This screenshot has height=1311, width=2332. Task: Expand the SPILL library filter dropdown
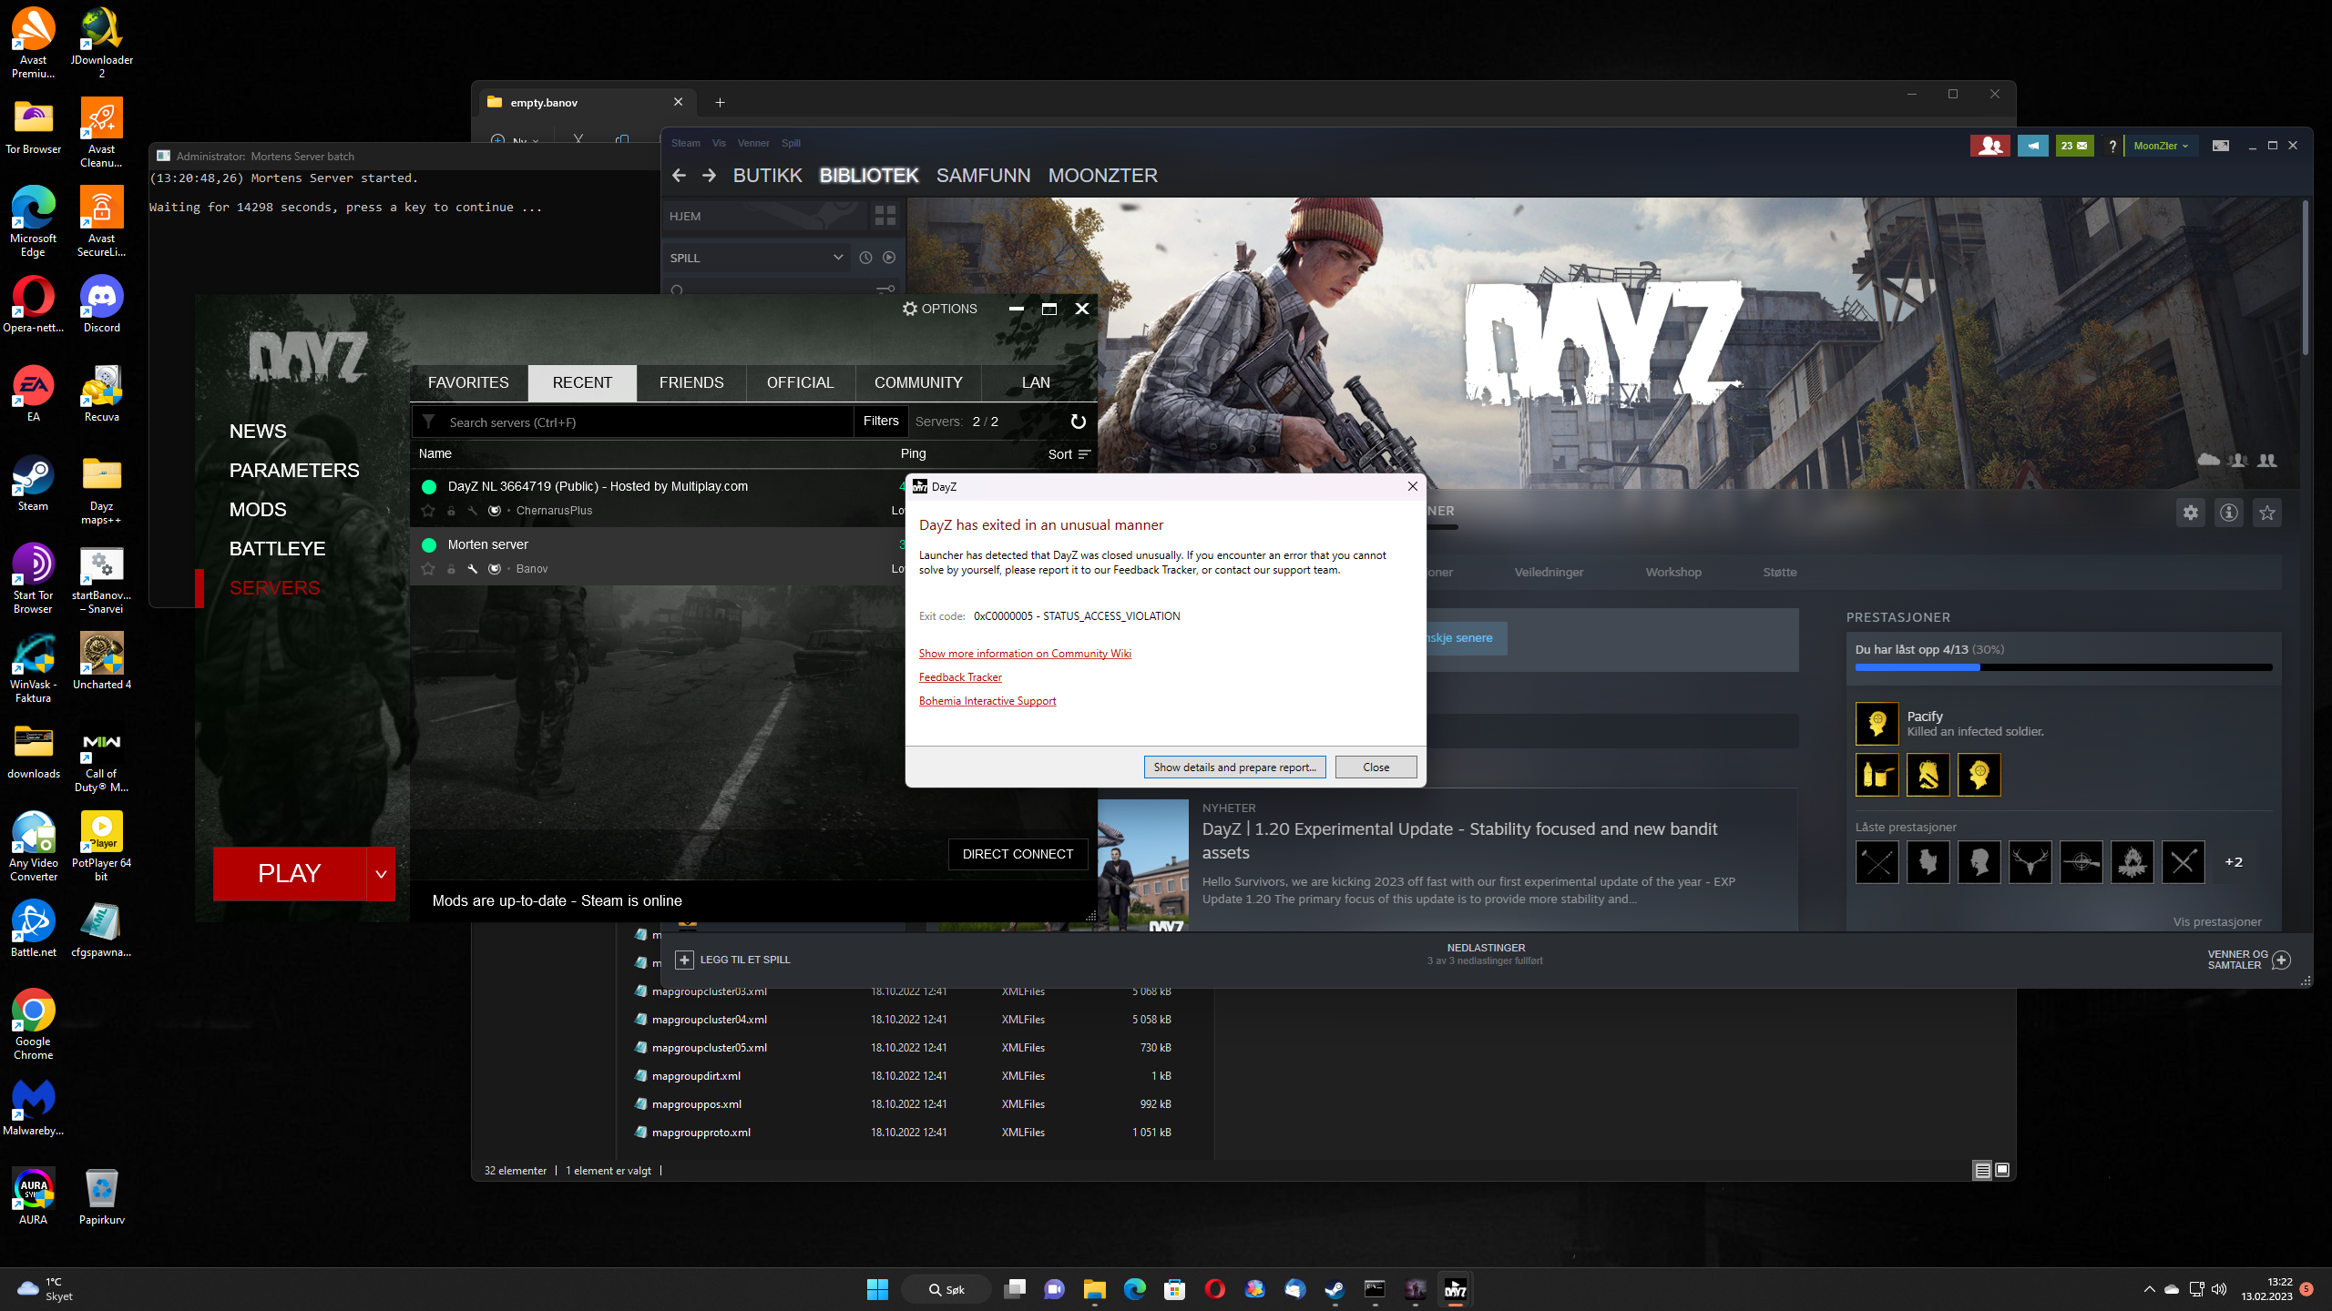[x=838, y=258]
